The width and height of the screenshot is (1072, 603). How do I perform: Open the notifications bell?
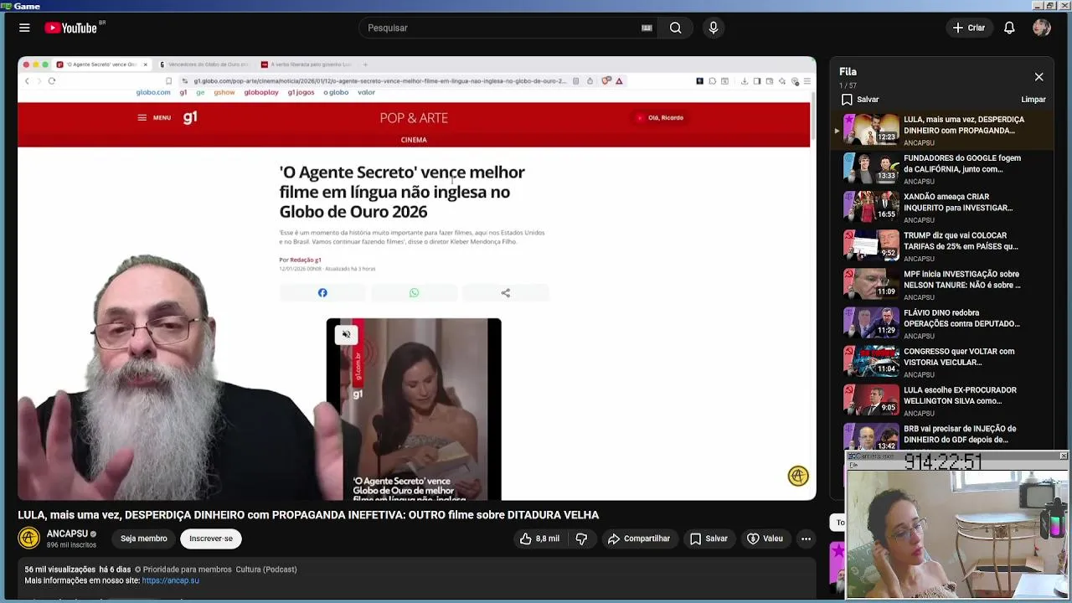coord(1009,28)
